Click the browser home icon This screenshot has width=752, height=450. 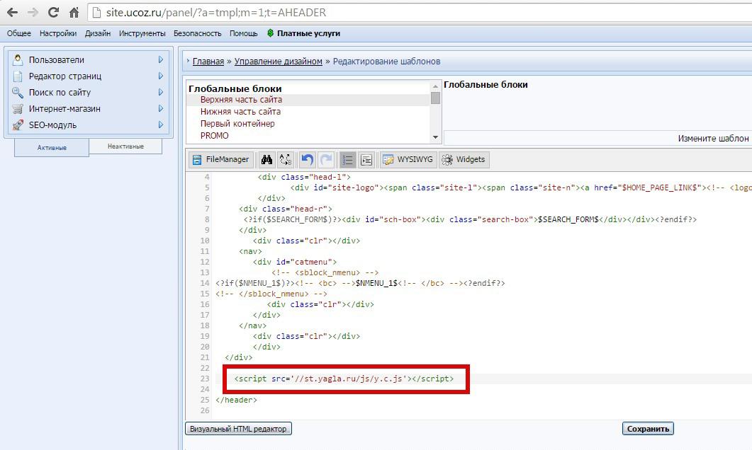[74, 13]
